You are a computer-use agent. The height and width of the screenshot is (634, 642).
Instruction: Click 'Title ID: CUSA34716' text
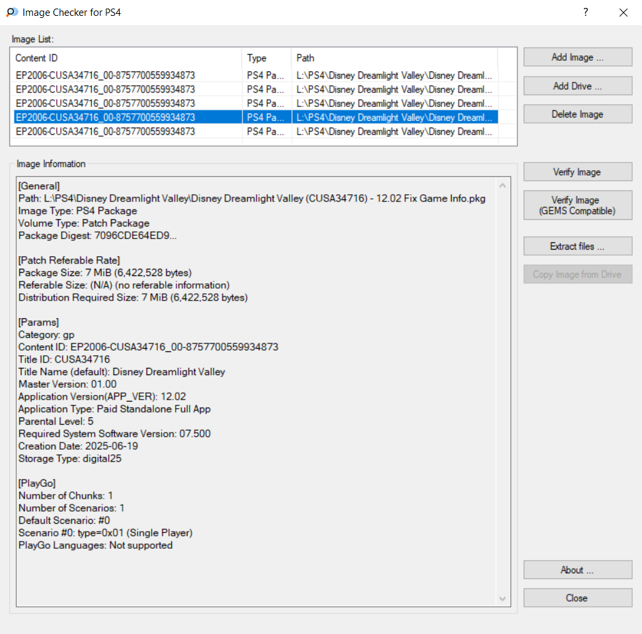tap(64, 359)
